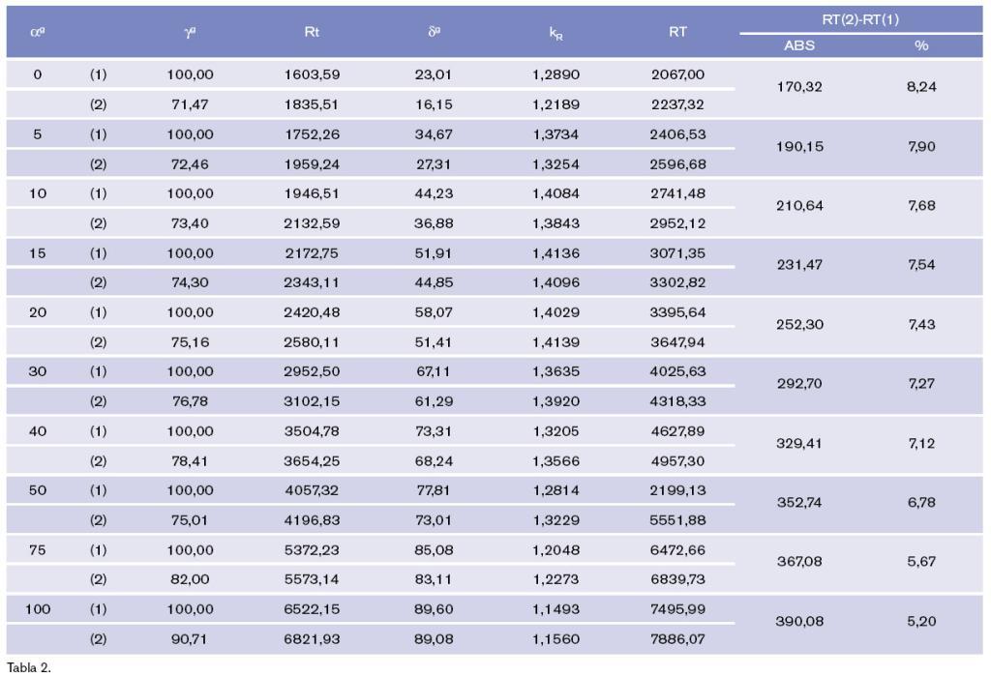This screenshot has width=991, height=677.
Task: Select the ABS difference 170,32
Action: point(799,87)
